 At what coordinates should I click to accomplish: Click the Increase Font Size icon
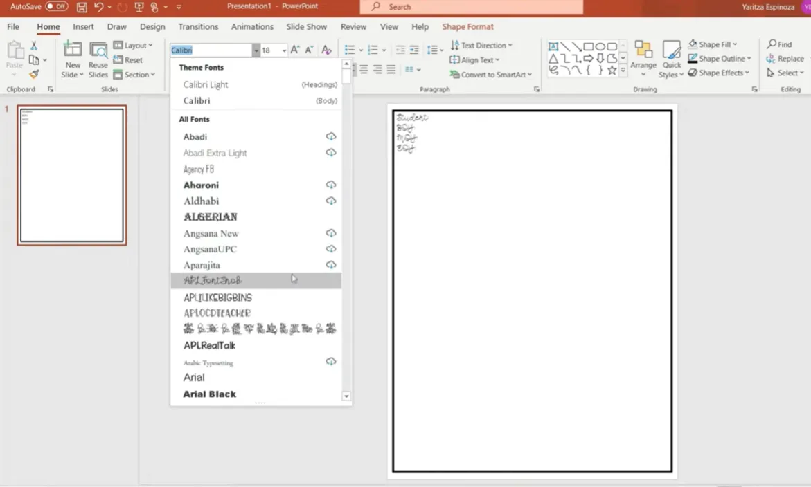tap(295, 50)
